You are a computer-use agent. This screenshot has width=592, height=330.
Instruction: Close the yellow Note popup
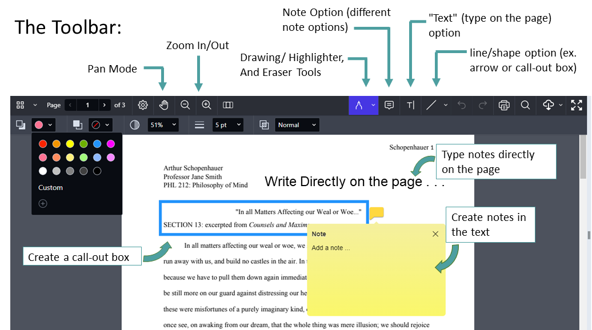click(x=435, y=234)
